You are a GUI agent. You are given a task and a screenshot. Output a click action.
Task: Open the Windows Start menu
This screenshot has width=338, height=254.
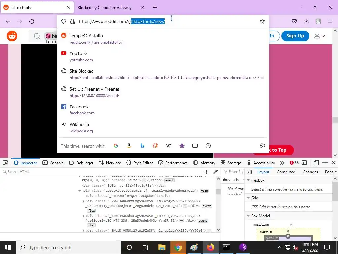point(8,247)
